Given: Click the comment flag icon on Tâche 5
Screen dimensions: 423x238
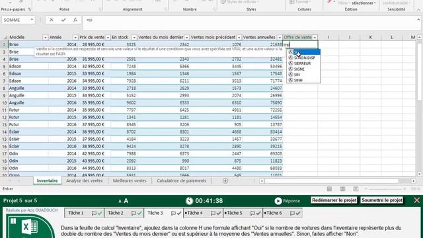Looking at the screenshot, I should (x=252, y=213).
